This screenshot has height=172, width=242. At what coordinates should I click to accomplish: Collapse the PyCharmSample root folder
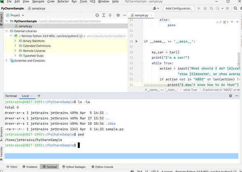[7, 21]
